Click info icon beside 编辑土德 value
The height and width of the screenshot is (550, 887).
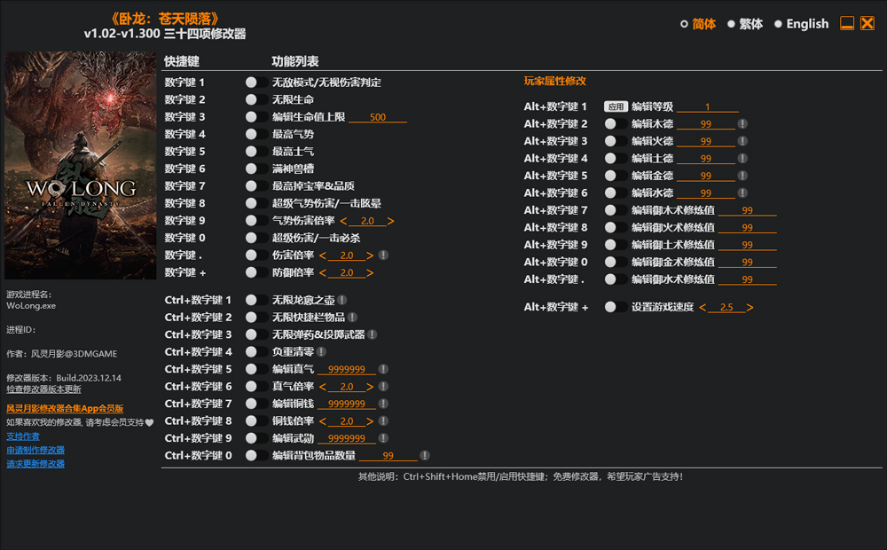click(x=742, y=159)
